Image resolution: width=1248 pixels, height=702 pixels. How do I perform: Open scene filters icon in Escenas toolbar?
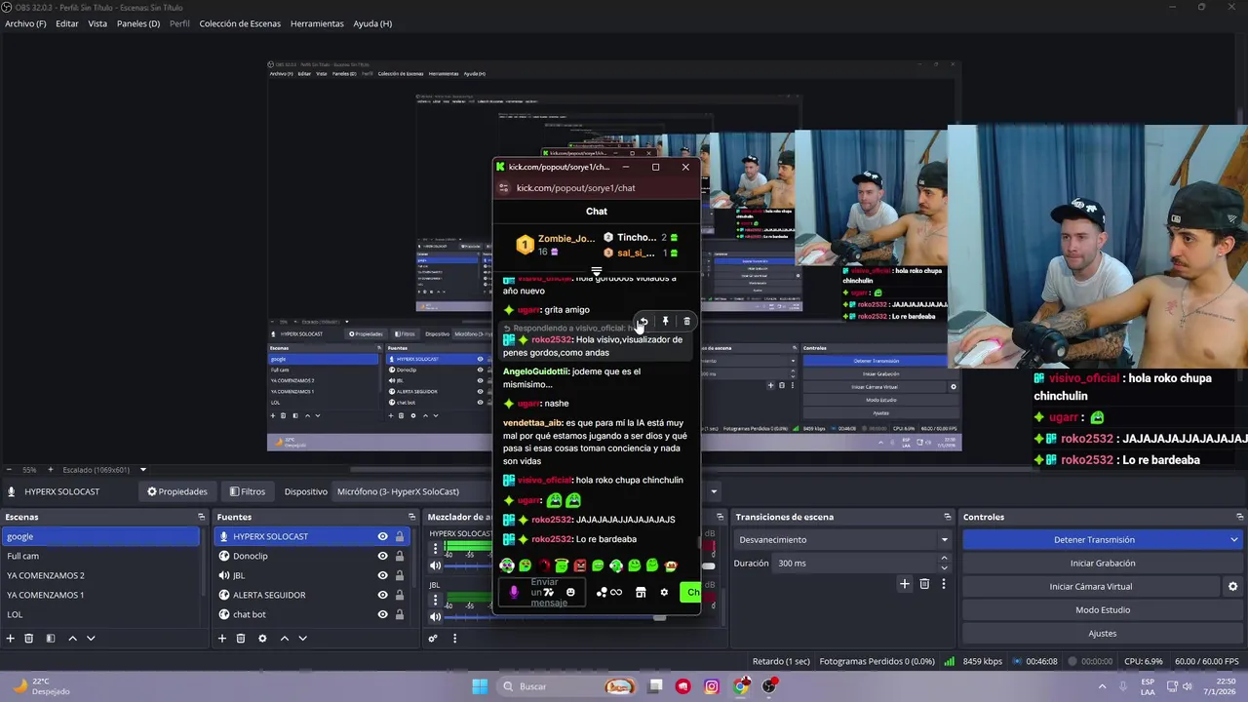50,639
